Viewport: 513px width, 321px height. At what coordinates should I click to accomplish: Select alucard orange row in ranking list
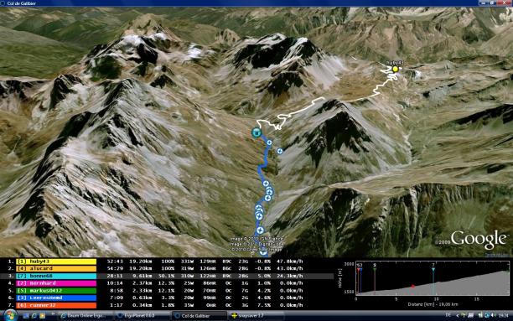[x=156, y=269]
